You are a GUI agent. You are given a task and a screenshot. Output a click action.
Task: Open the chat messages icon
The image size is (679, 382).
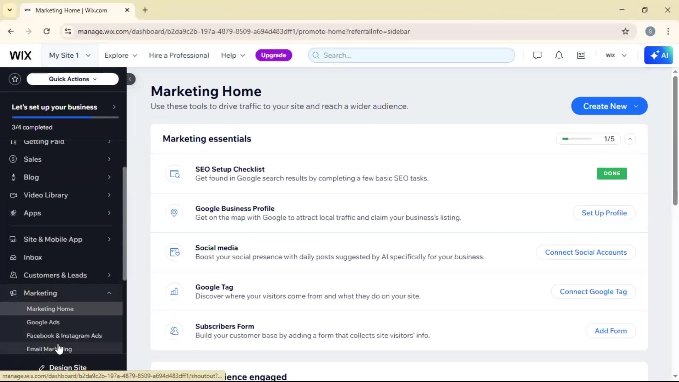537,56
